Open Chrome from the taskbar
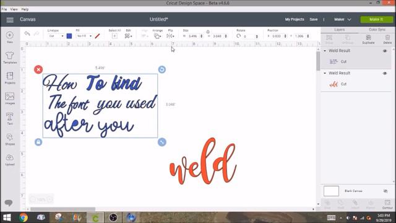396x223 pixels. pyautogui.click(x=24, y=217)
